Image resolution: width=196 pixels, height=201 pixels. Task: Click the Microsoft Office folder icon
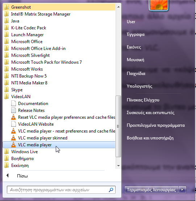click(x=6, y=42)
